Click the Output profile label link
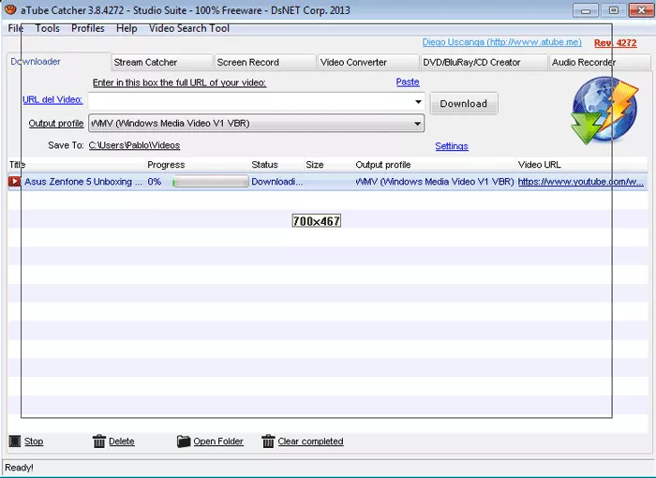Image resolution: width=656 pixels, height=478 pixels. point(56,124)
